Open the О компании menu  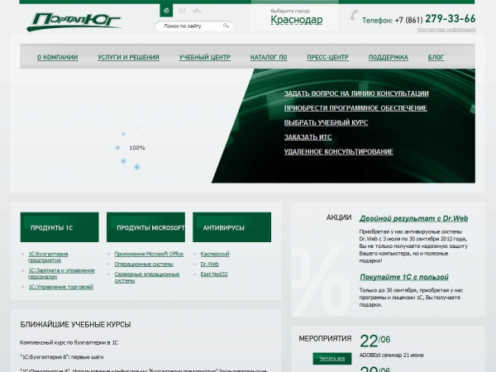58,58
